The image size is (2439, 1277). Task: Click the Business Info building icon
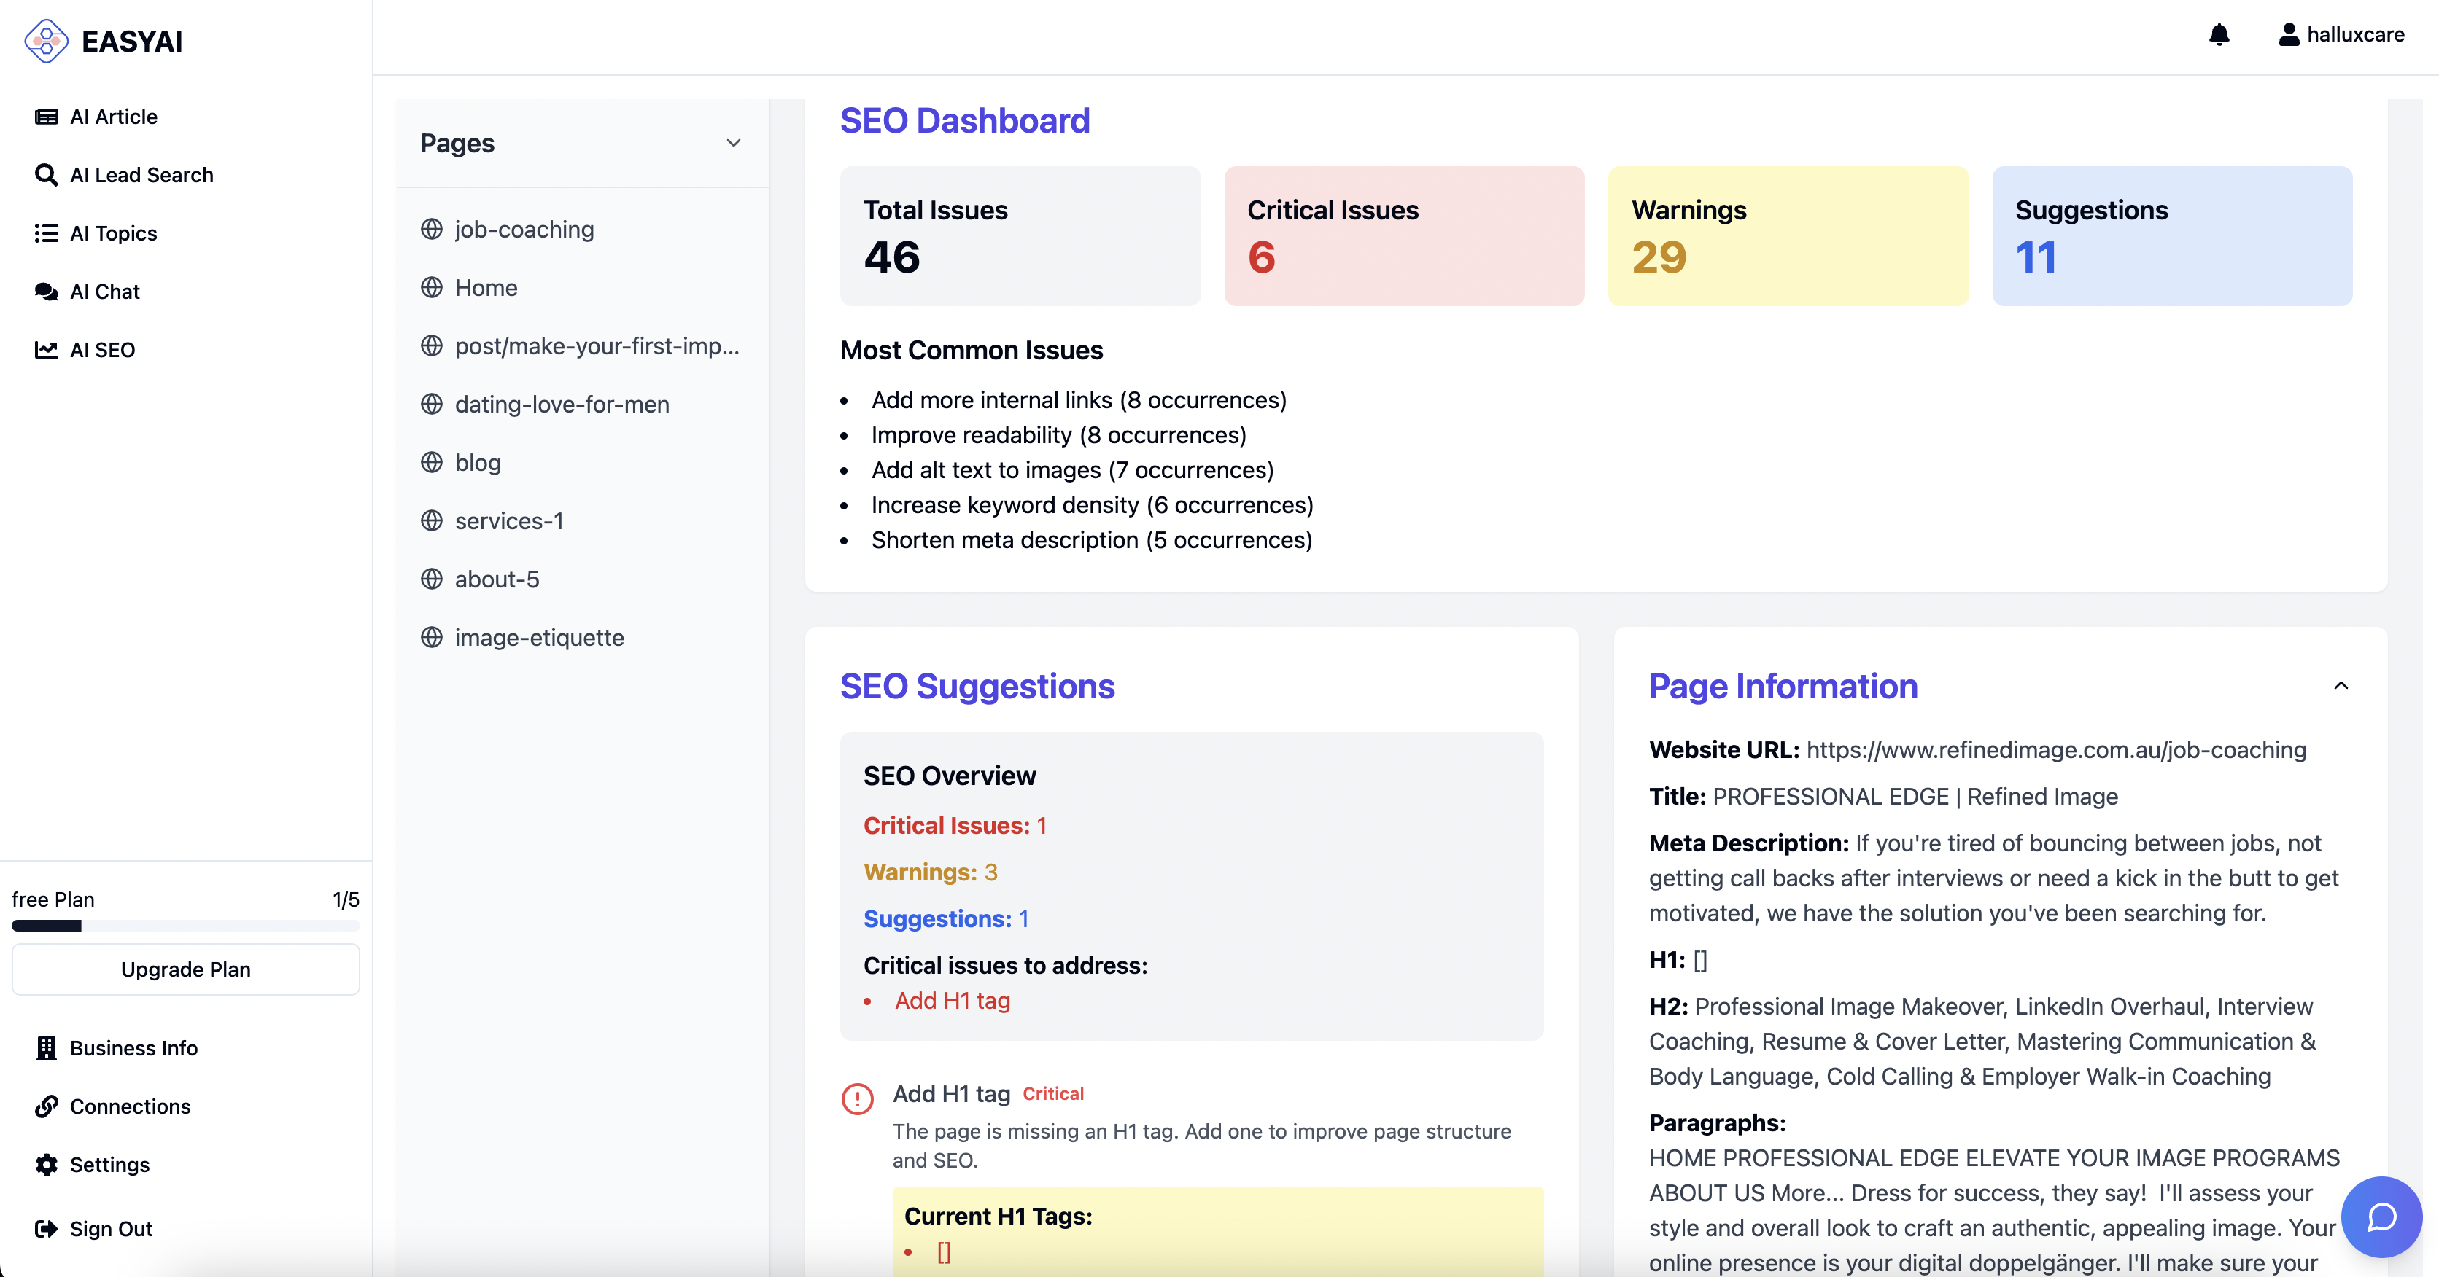point(45,1048)
